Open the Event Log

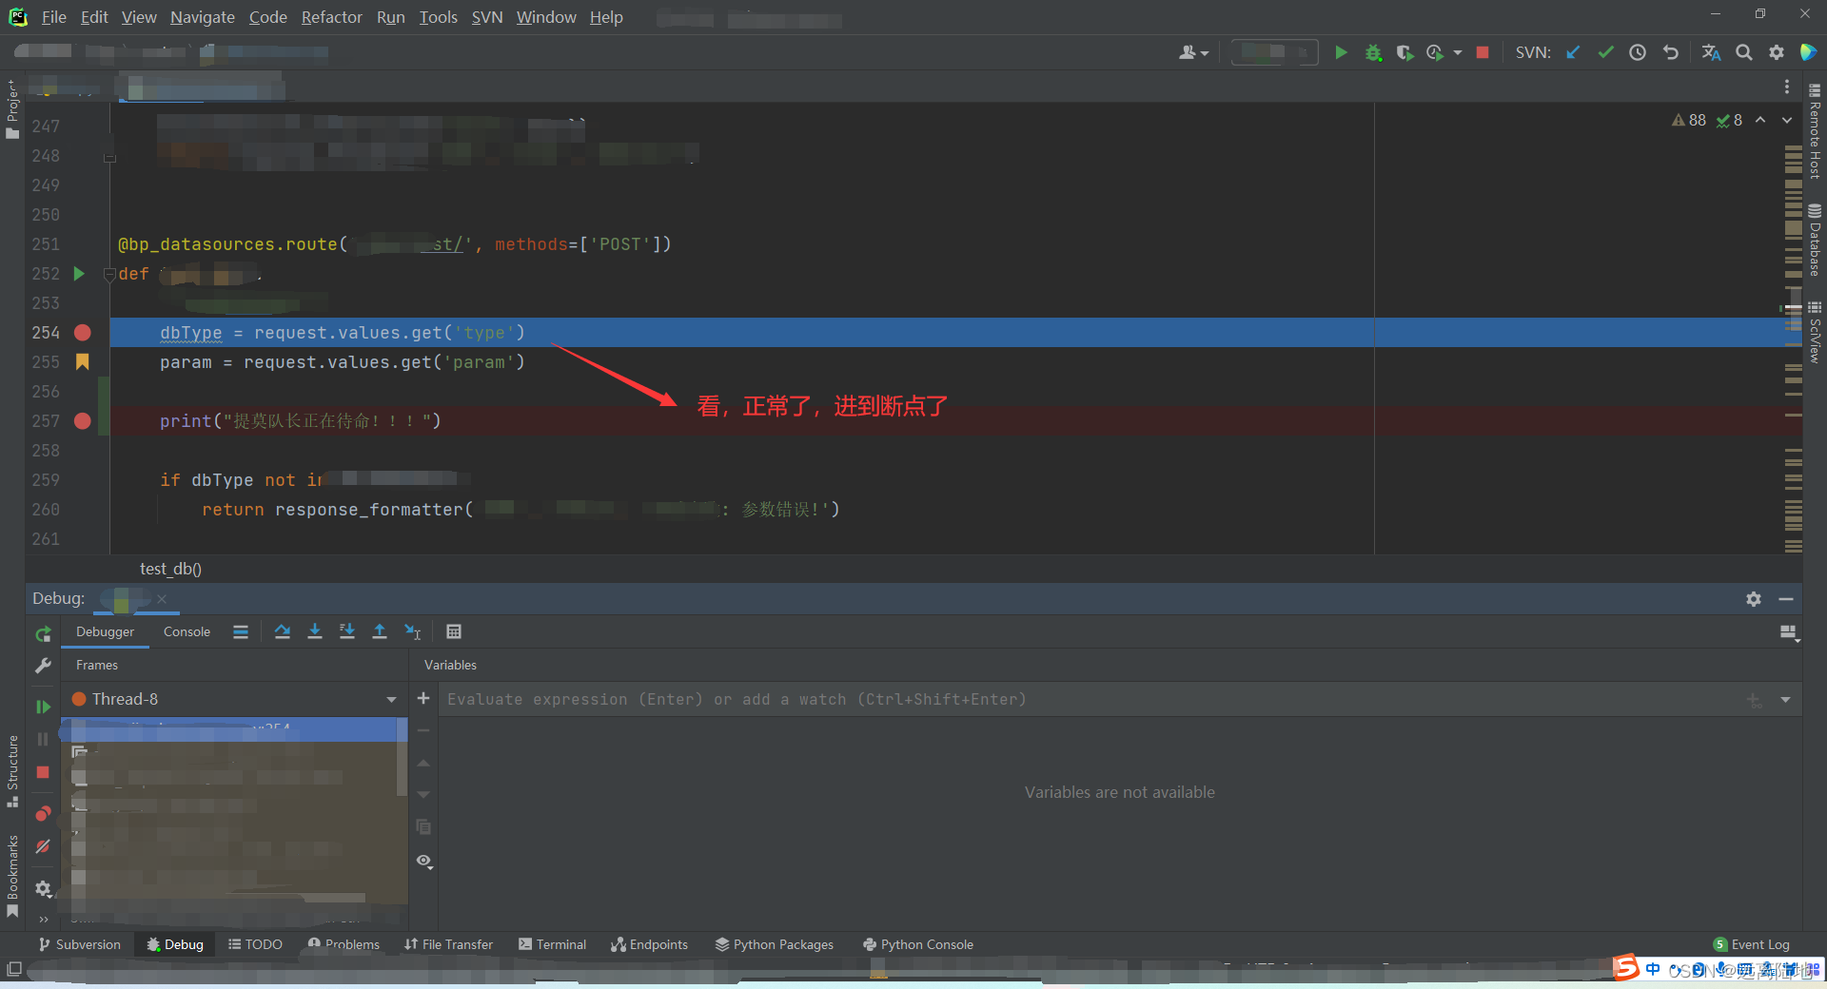coord(1752,944)
